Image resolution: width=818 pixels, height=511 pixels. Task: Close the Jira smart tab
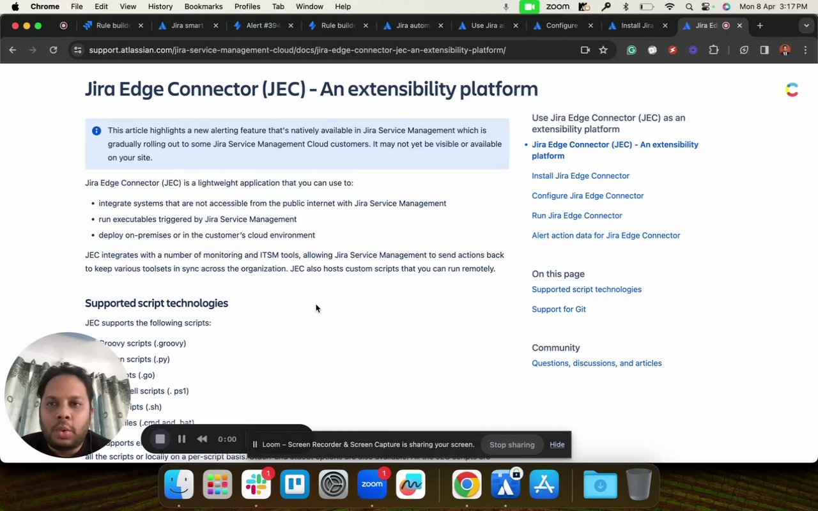pyautogui.click(x=216, y=26)
